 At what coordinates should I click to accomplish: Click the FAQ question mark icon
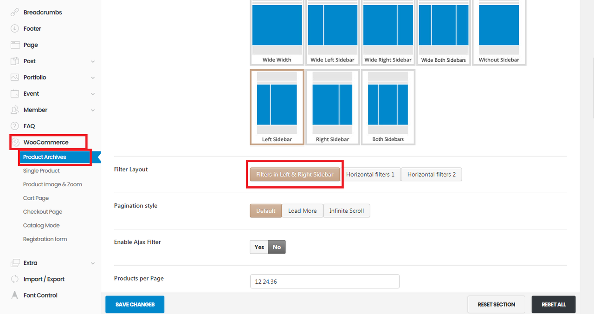[15, 126]
